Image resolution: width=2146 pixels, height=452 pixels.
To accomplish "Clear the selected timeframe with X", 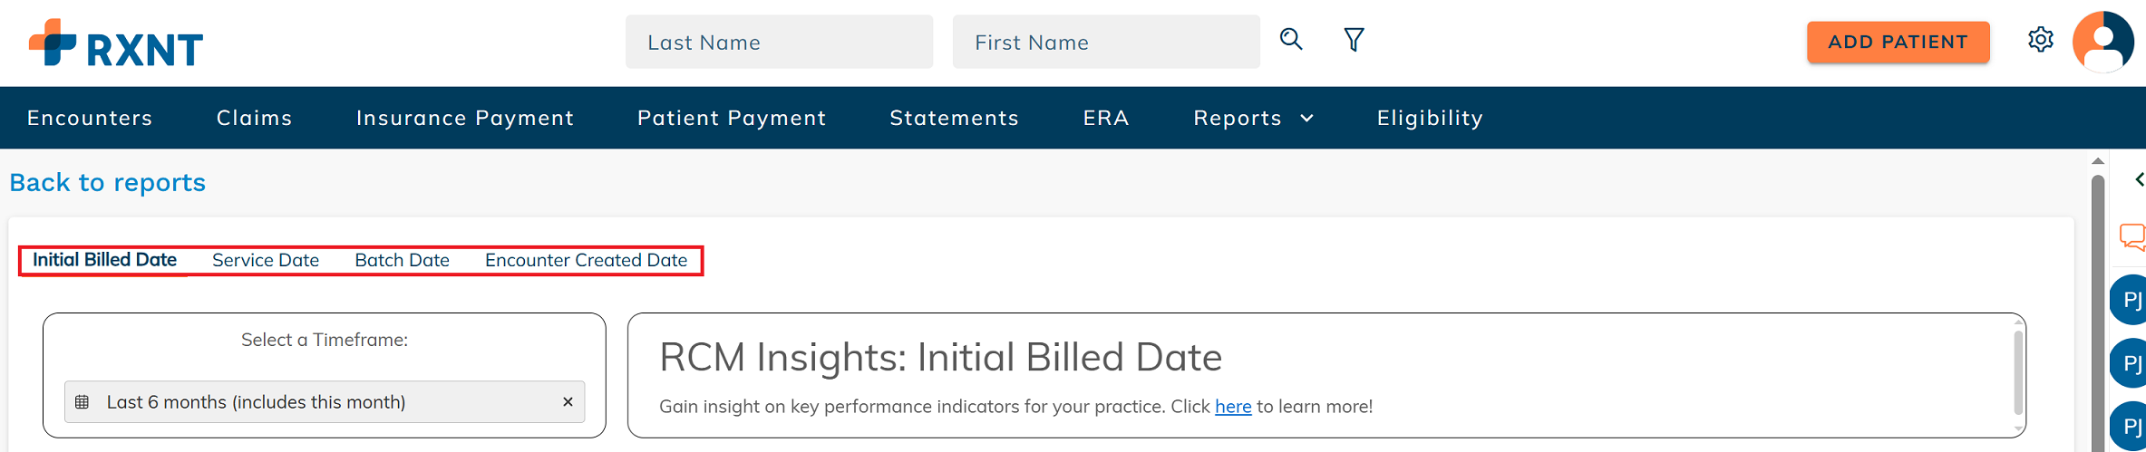I will [x=568, y=402].
